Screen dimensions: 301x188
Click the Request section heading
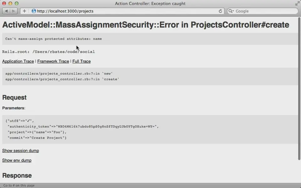(x=14, y=97)
